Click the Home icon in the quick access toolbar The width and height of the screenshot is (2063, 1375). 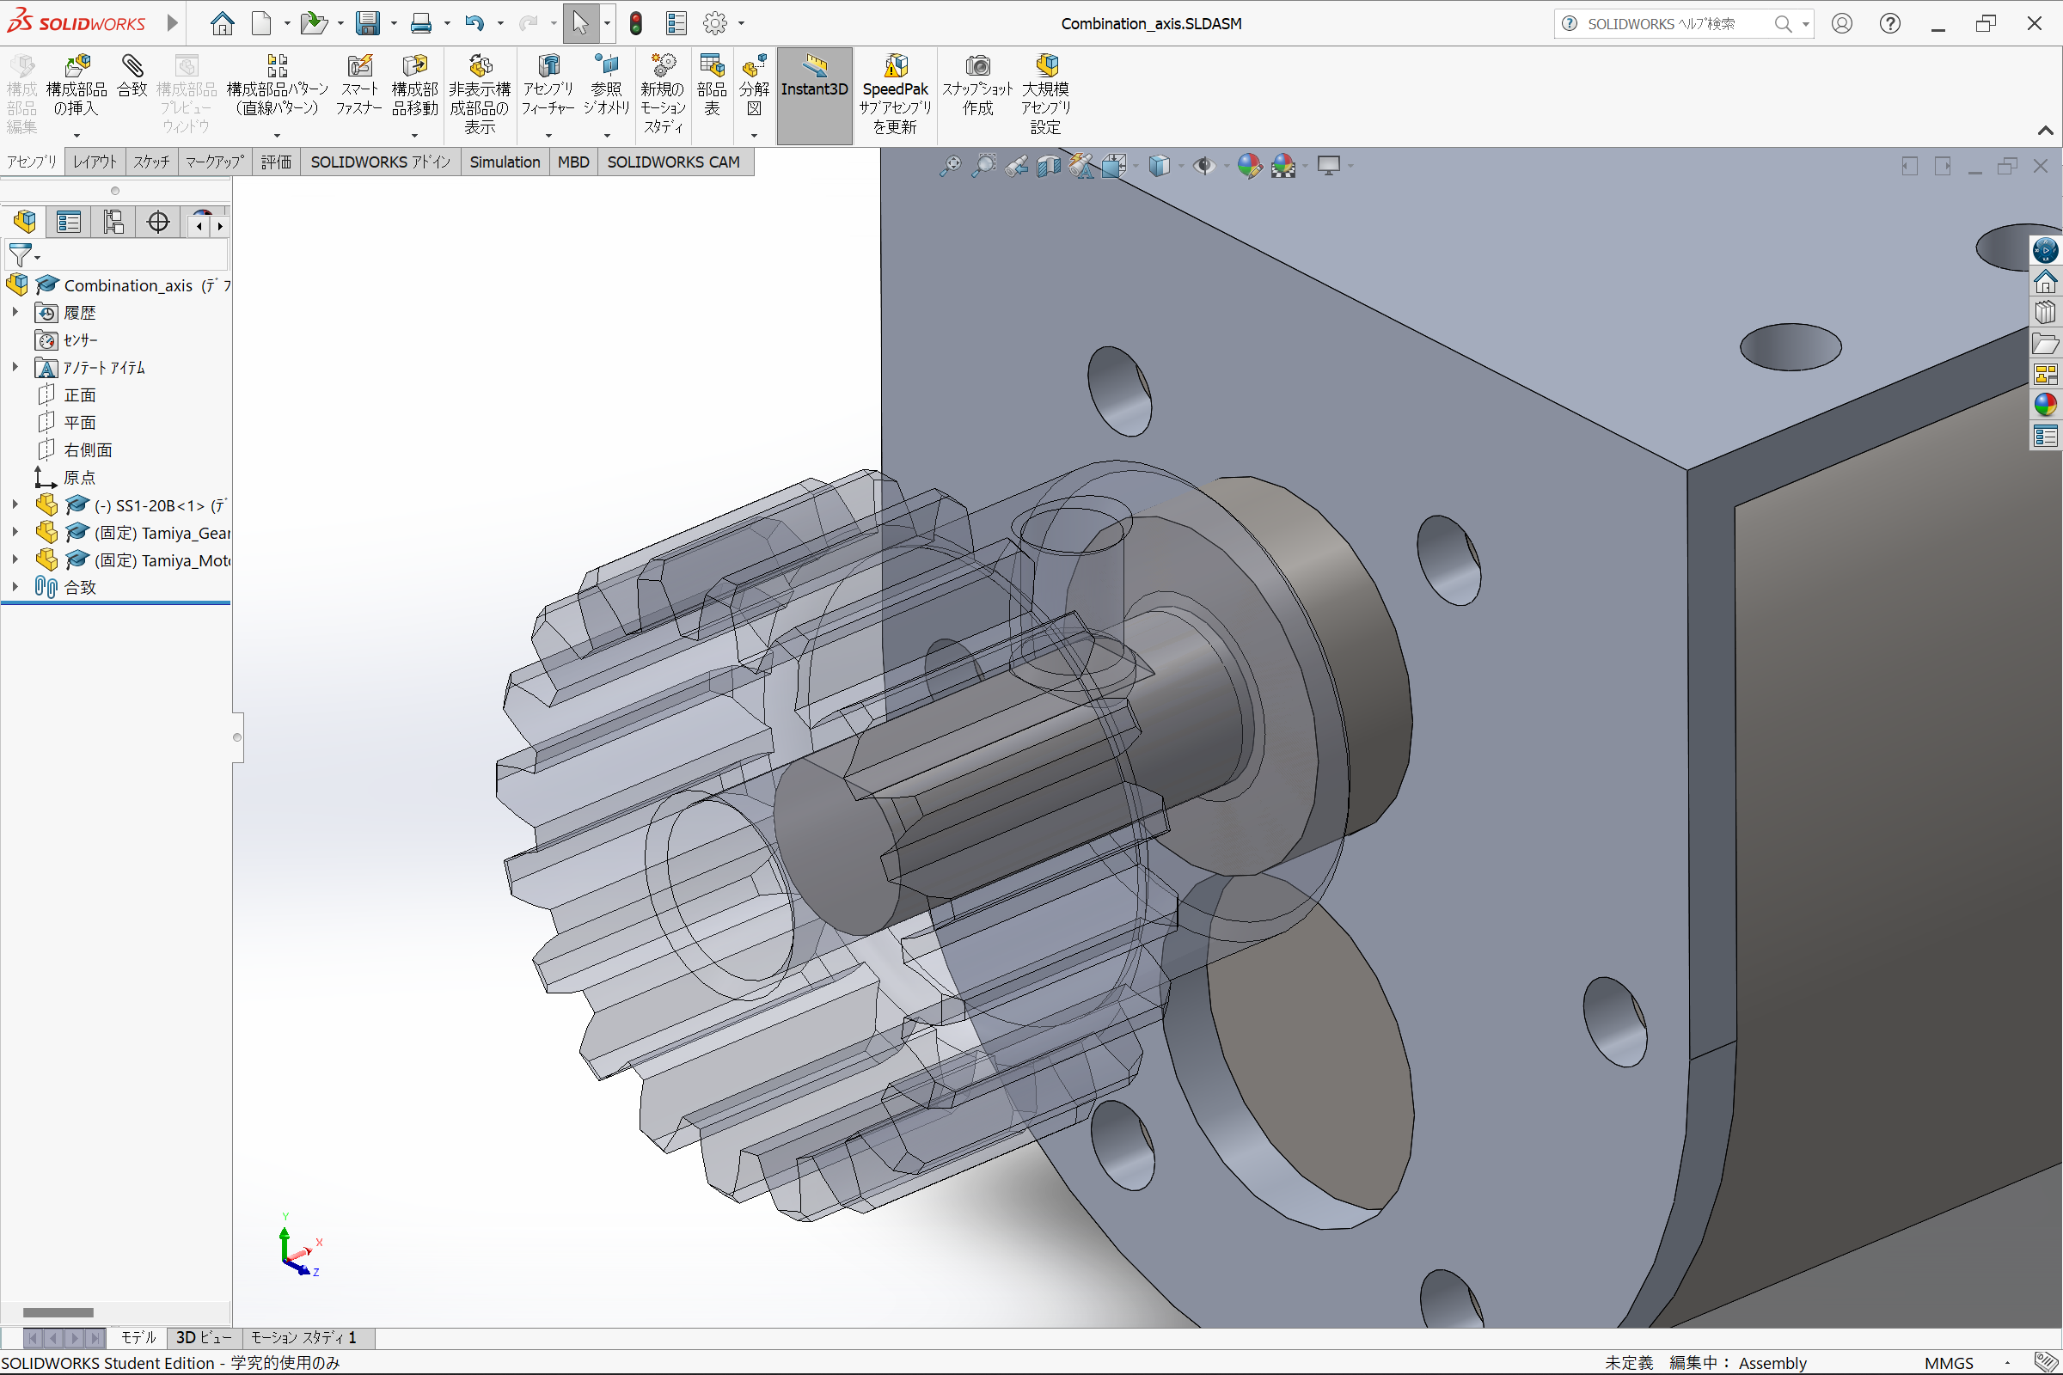click(222, 24)
